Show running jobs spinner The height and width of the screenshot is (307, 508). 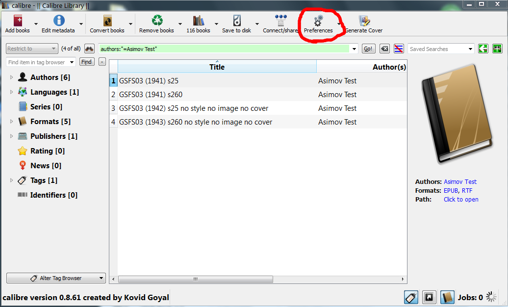491,297
